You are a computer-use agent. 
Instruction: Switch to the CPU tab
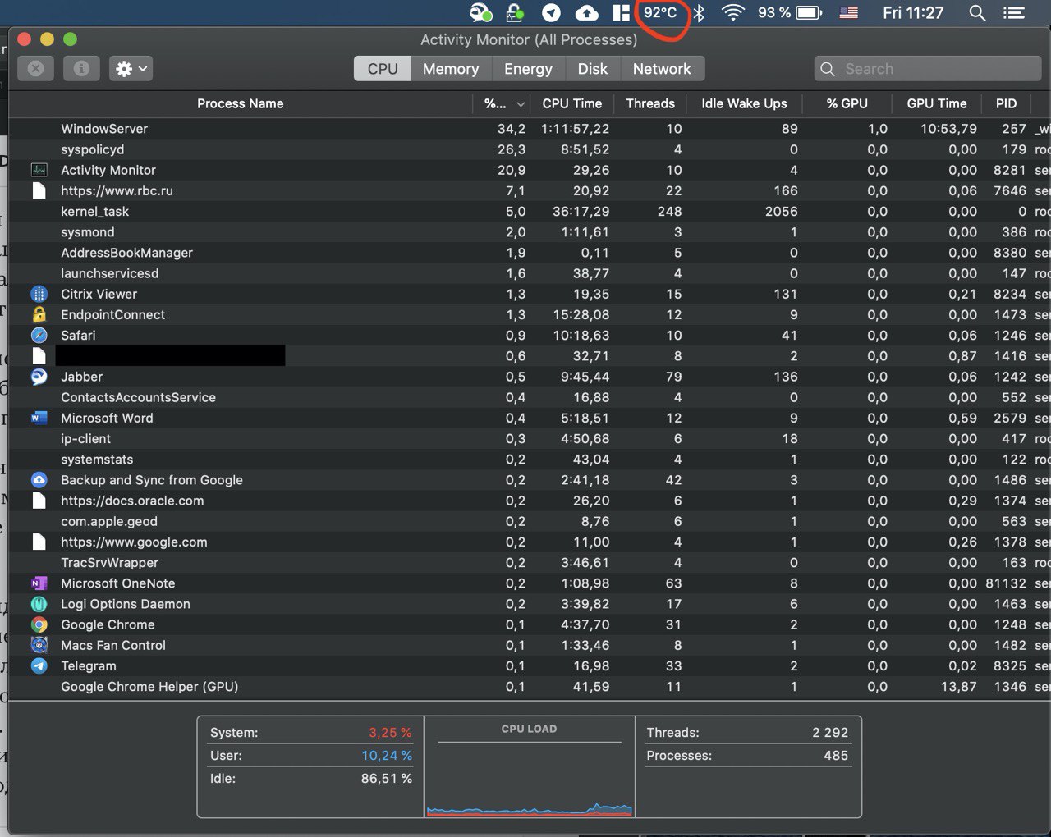point(383,69)
